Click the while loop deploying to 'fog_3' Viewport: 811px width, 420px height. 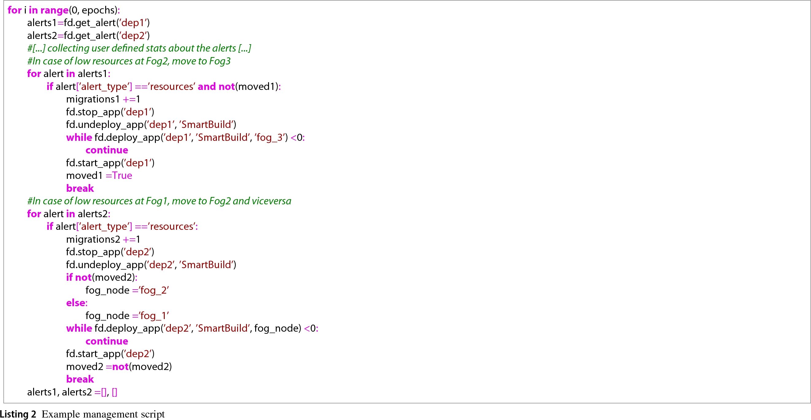186,137
